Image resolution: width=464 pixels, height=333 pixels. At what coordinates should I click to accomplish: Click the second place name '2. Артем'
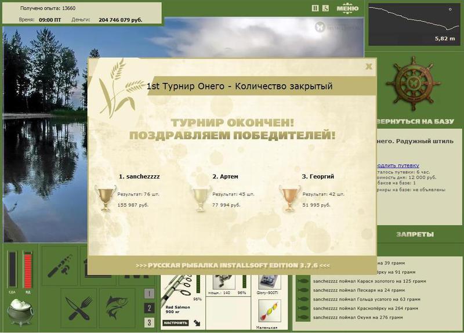(225, 176)
